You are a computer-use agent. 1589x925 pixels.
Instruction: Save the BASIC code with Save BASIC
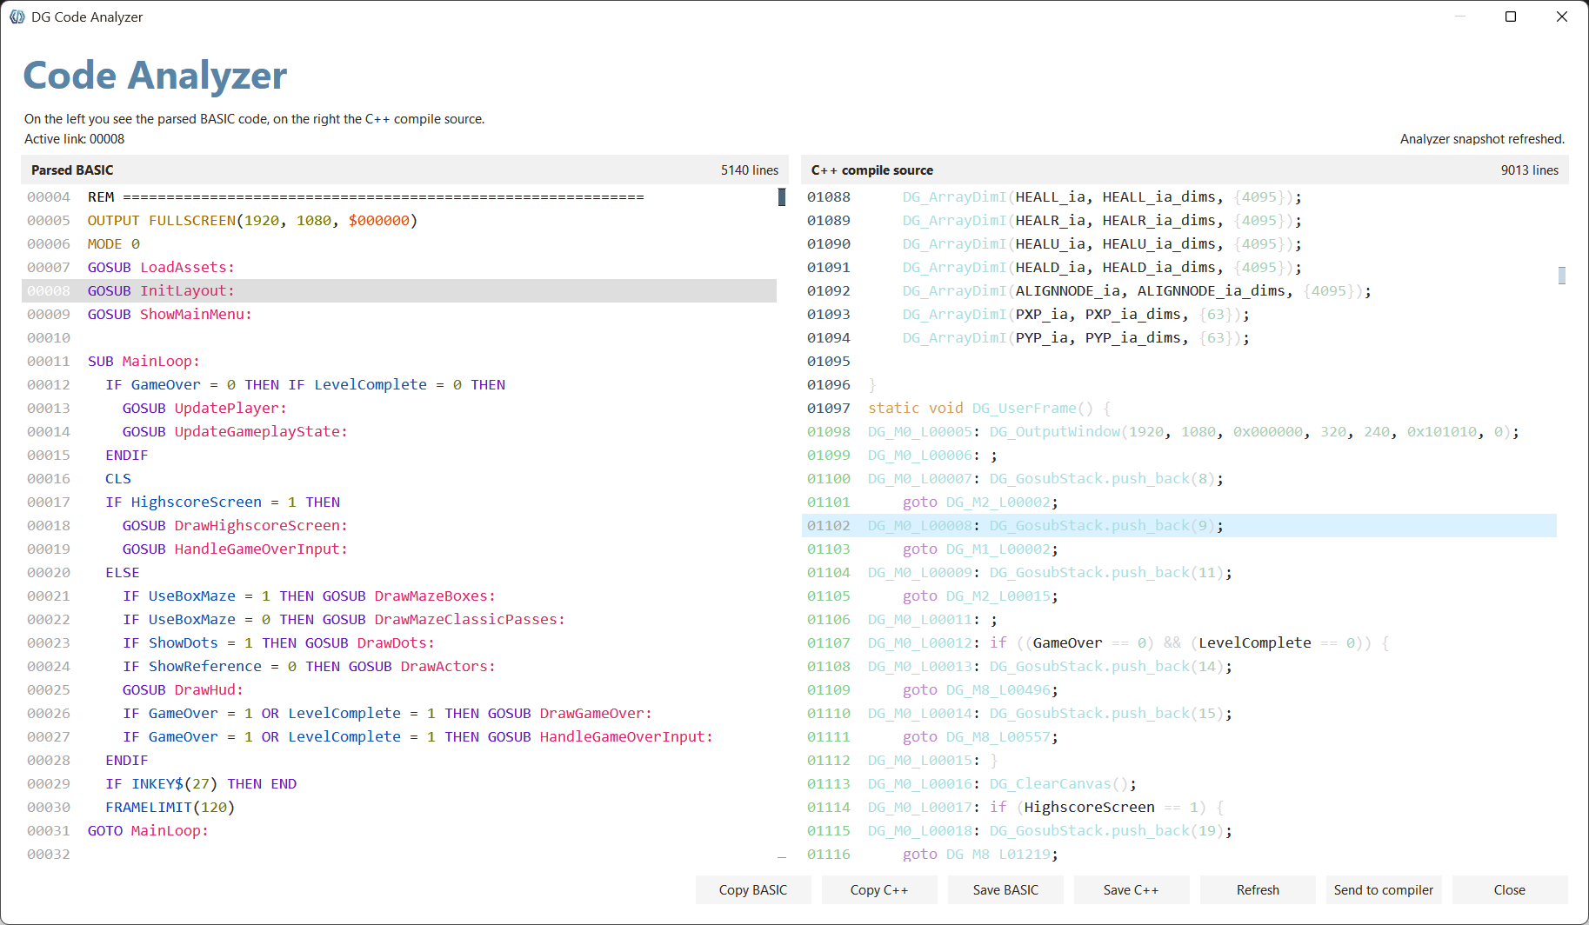point(1005,889)
